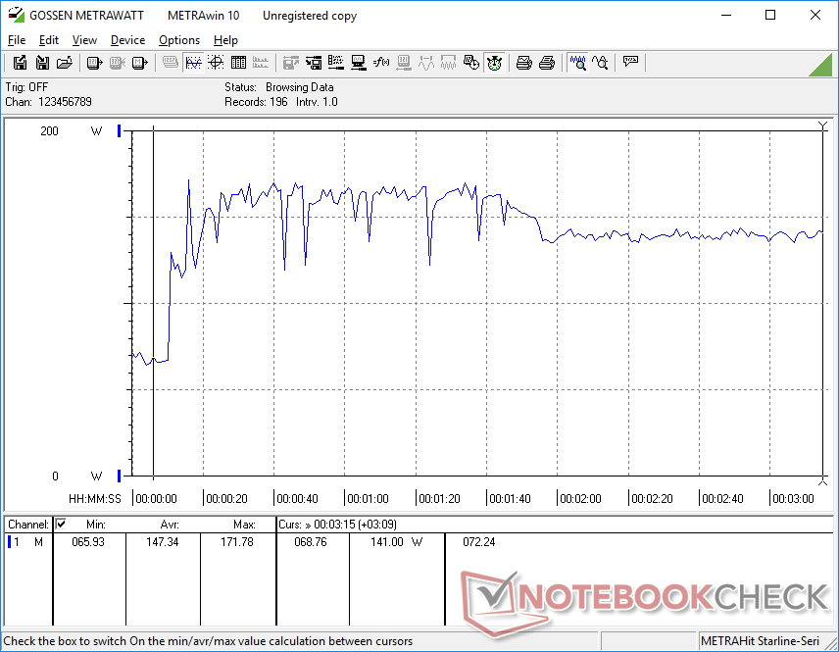This screenshot has width=839, height=652.
Task: Click the 00:02:00 time axis label
Action: point(580,498)
